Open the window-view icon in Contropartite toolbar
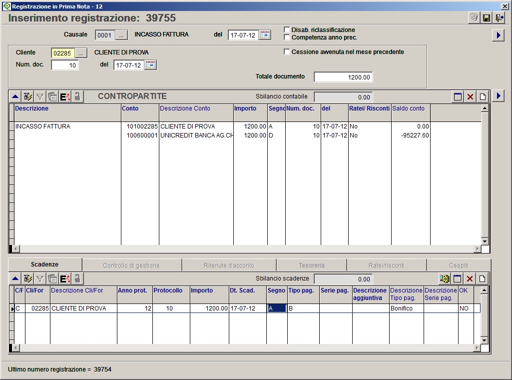512x380 pixels. (458, 96)
